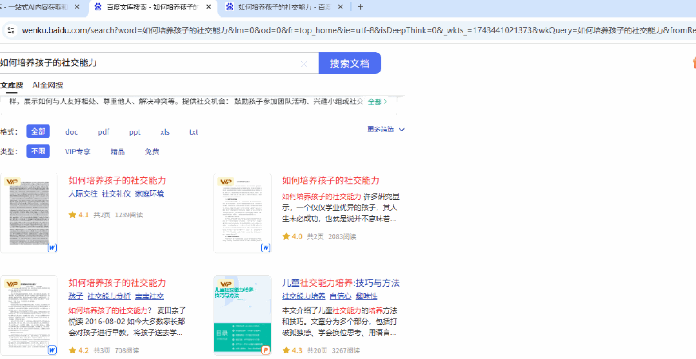
Task: Open third result title with 4.2 rating
Action: 117,283
